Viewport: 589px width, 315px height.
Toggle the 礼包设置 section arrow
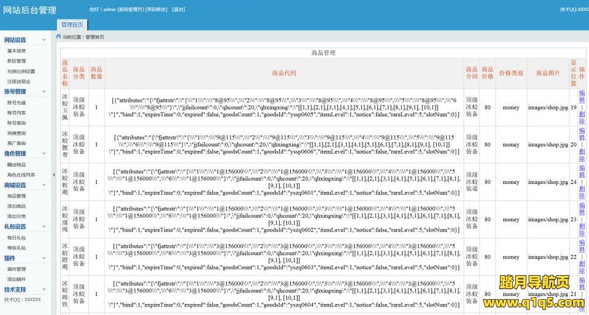pyautogui.click(x=44, y=227)
